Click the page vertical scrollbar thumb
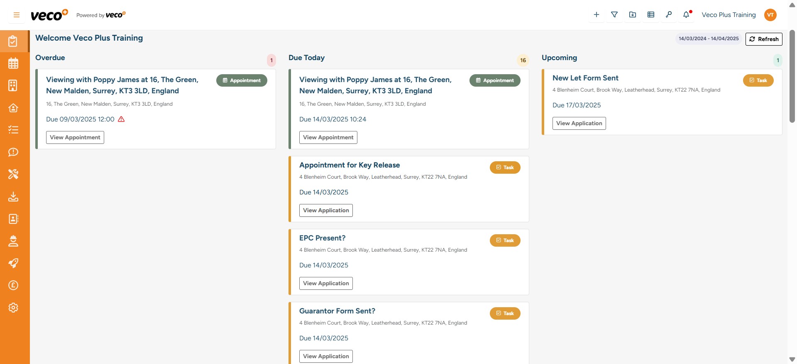 coord(792,76)
